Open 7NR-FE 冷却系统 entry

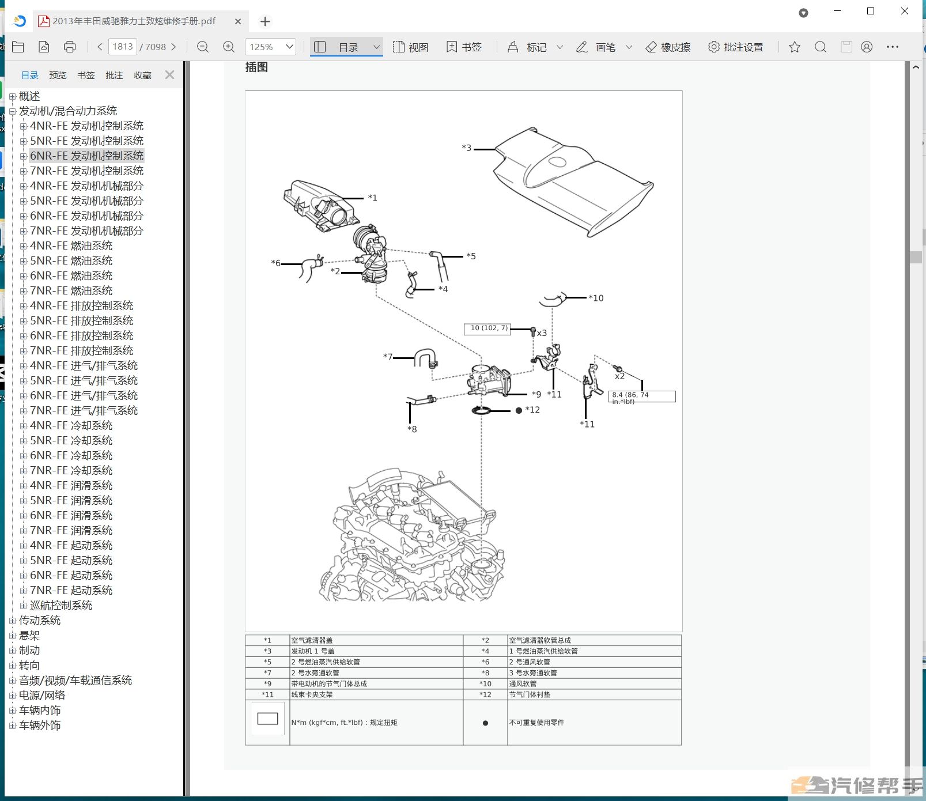click(x=71, y=470)
